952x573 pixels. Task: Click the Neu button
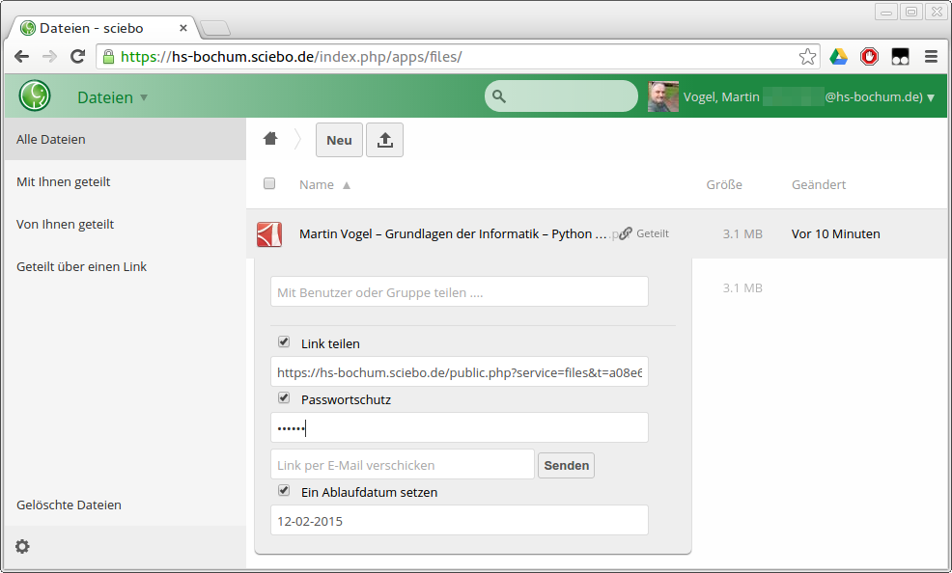(x=339, y=140)
